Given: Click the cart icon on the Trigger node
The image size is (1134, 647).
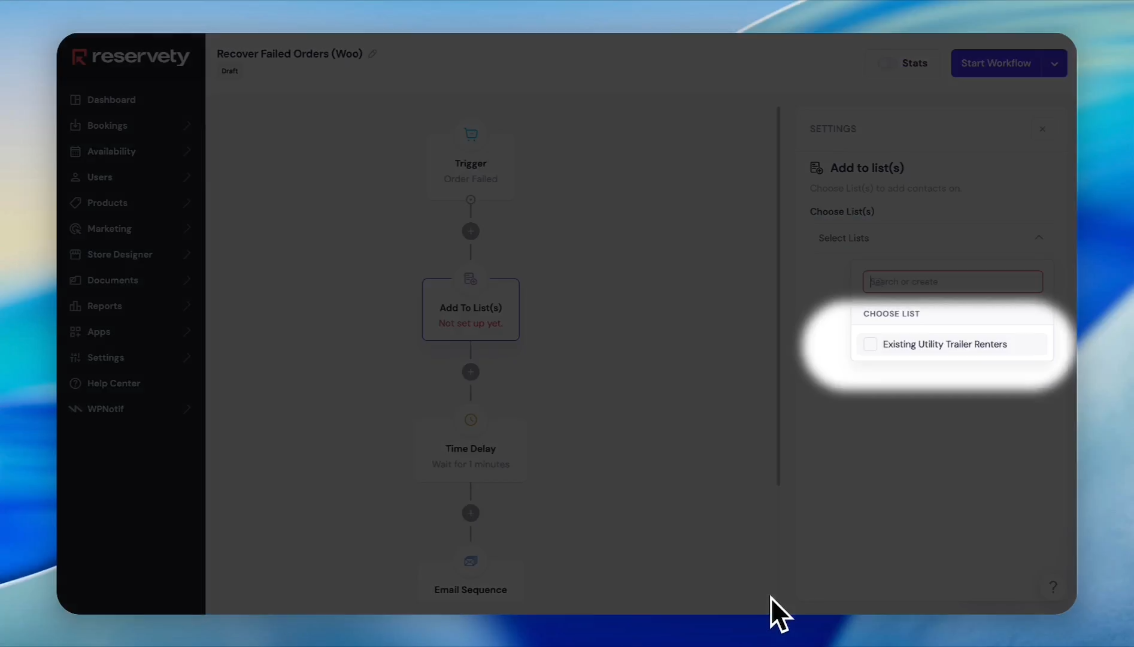Looking at the screenshot, I should click(471, 134).
